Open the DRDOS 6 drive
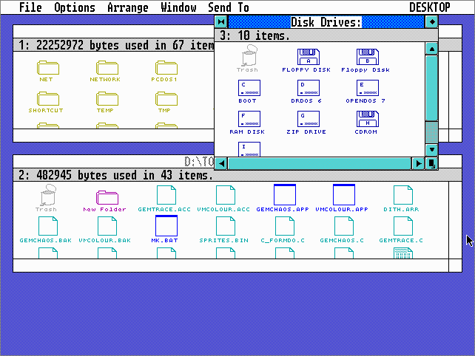This screenshot has height=356, width=475. pos(308,88)
